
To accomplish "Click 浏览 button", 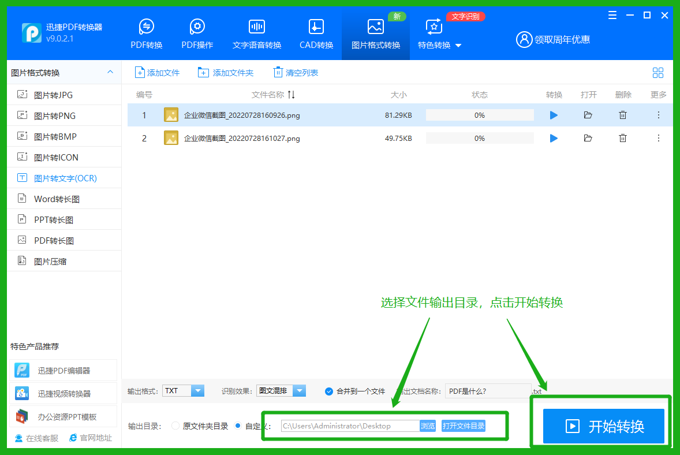I will (428, 426).
